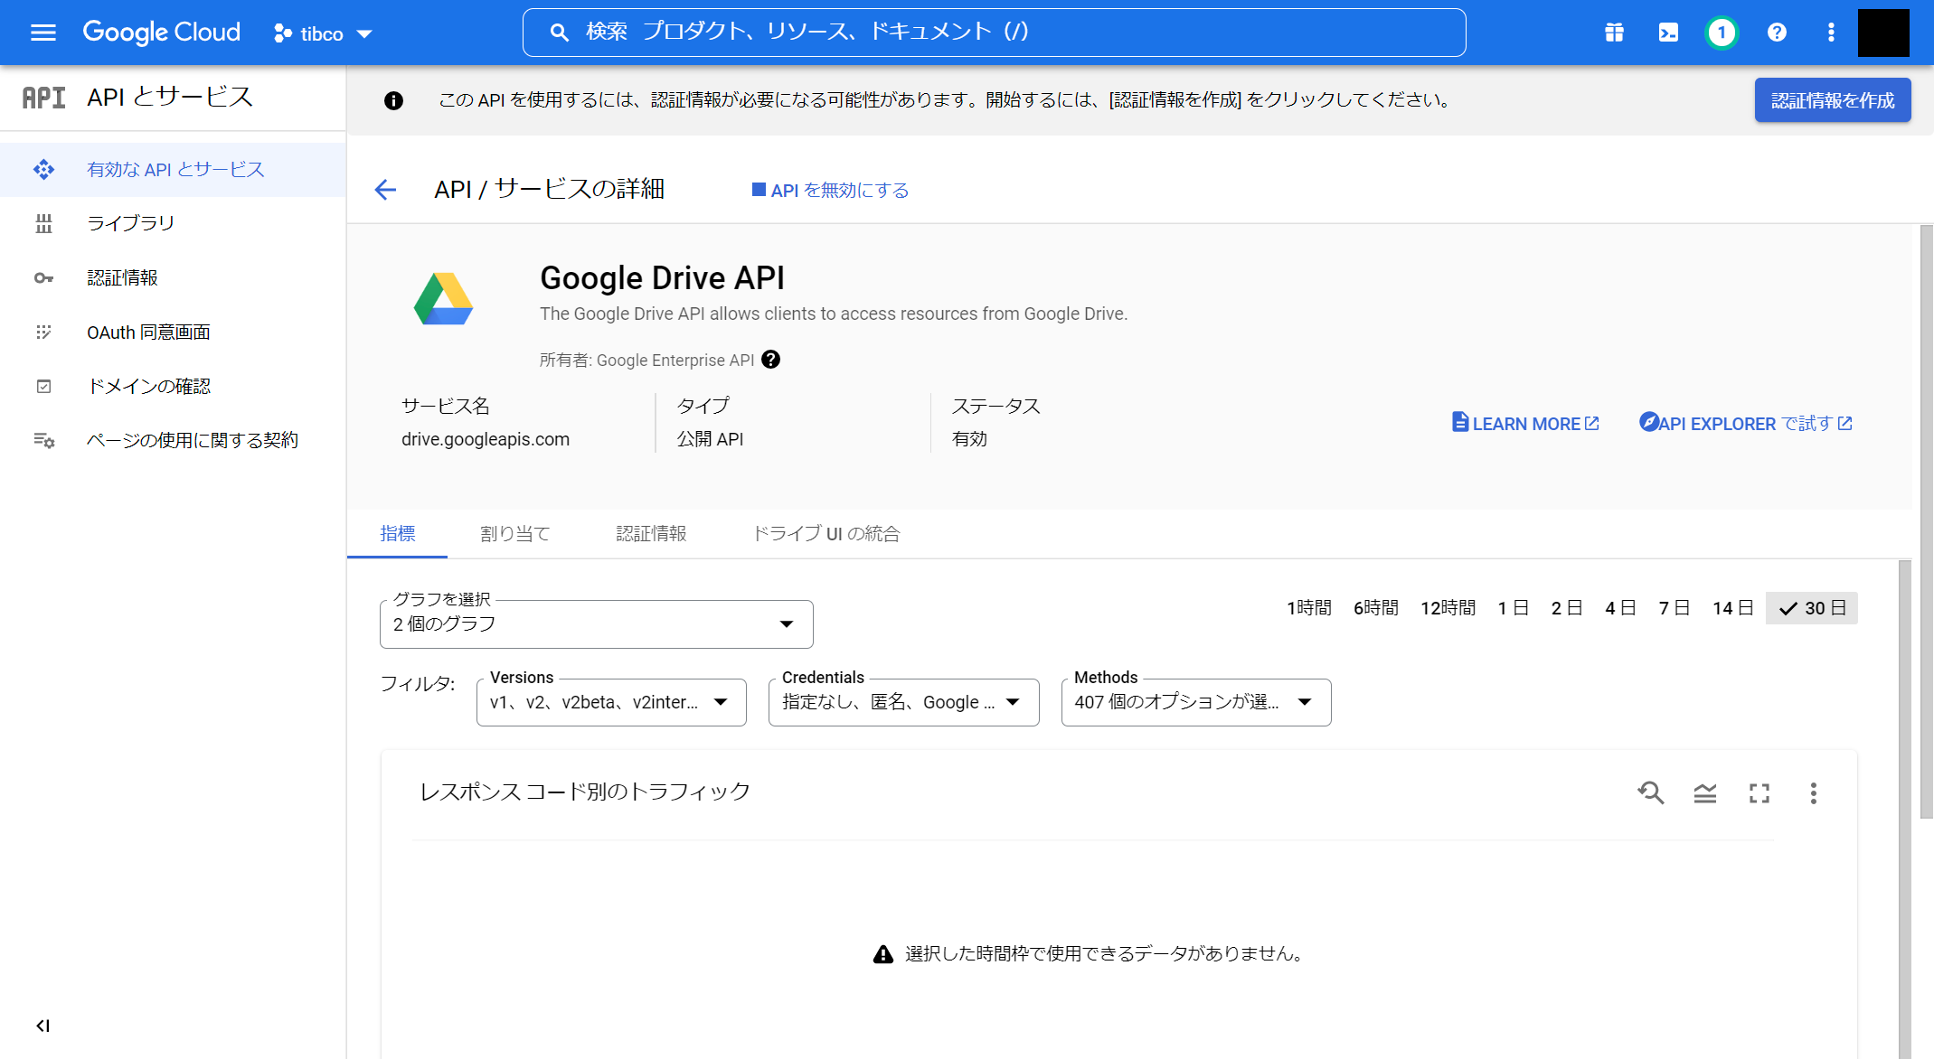The width and height of the screenshot is (1934, 1059).
Task: Click the chart reset zoom icon
Action: pos(1651,793)
